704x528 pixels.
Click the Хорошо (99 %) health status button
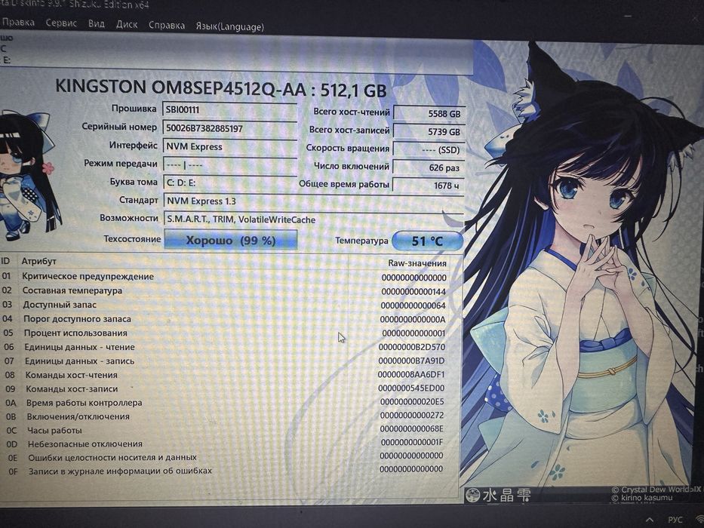[231, 240]
